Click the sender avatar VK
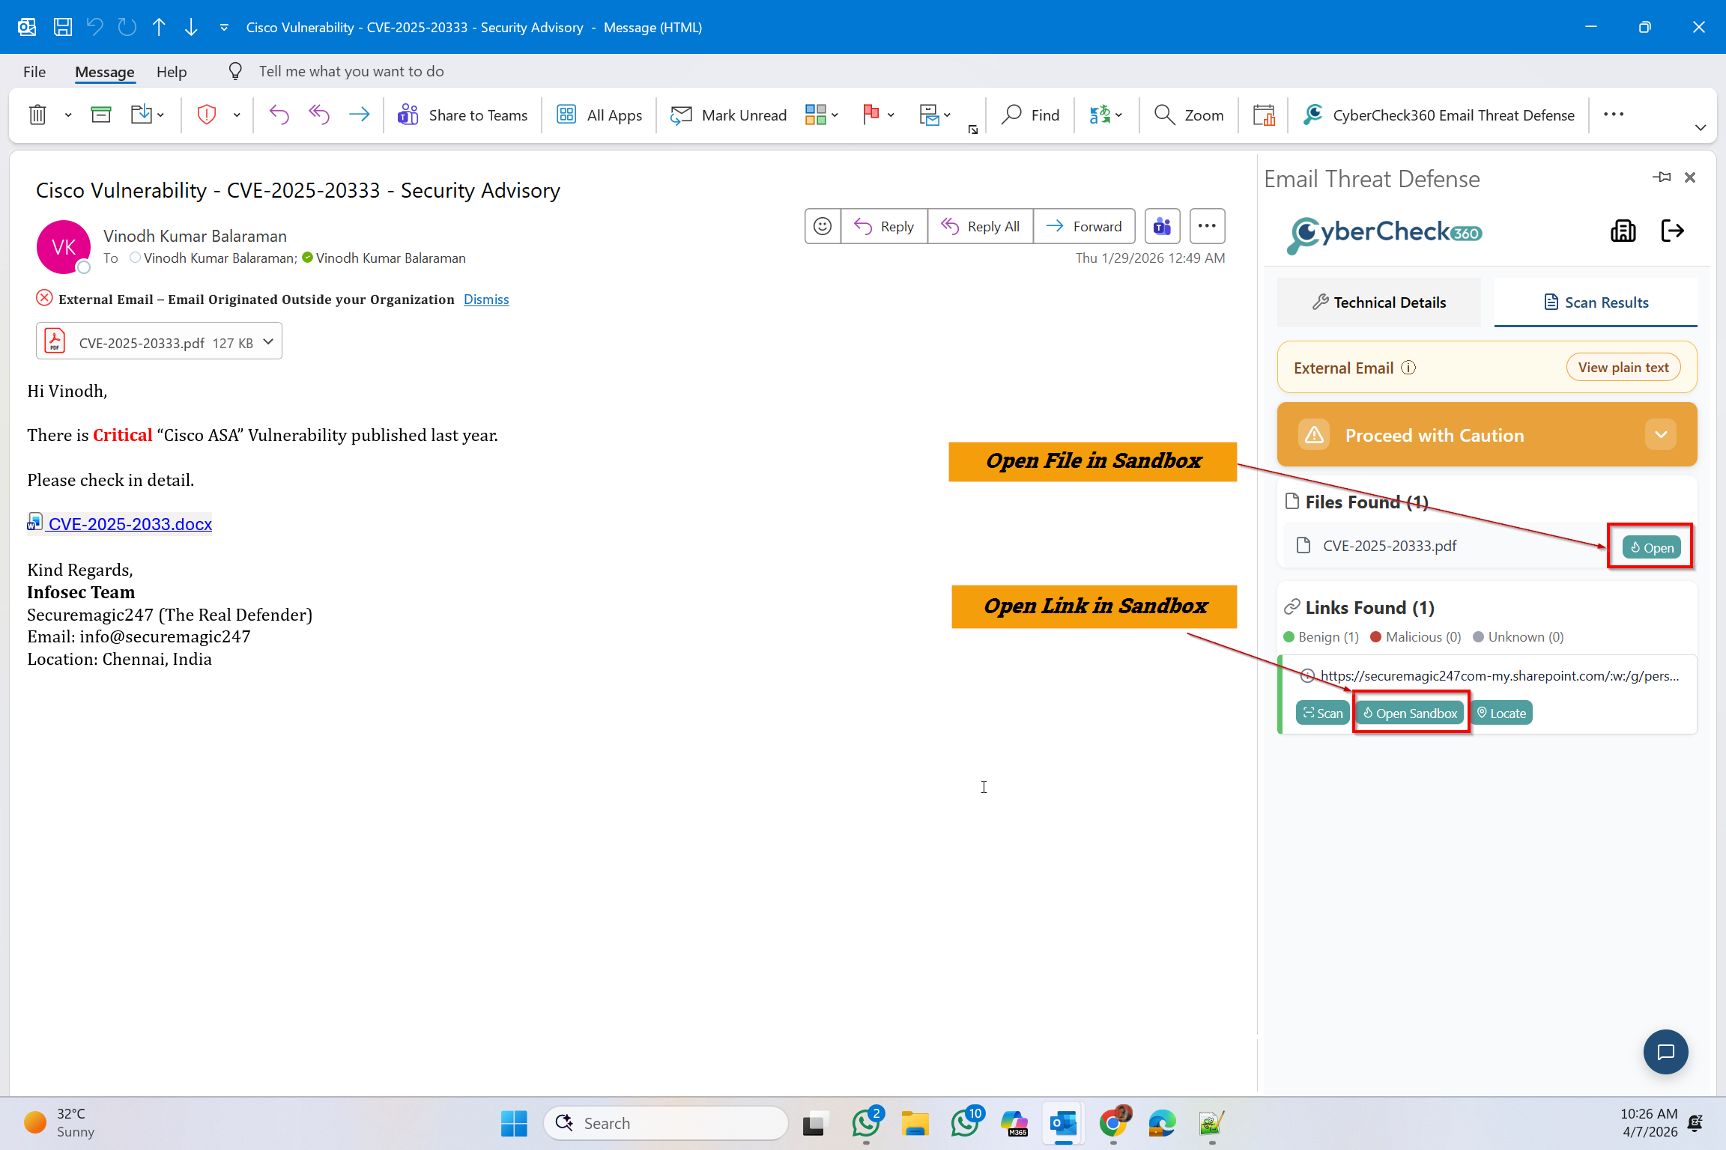The image size is (1726, 1150). [x=64, y=247]
